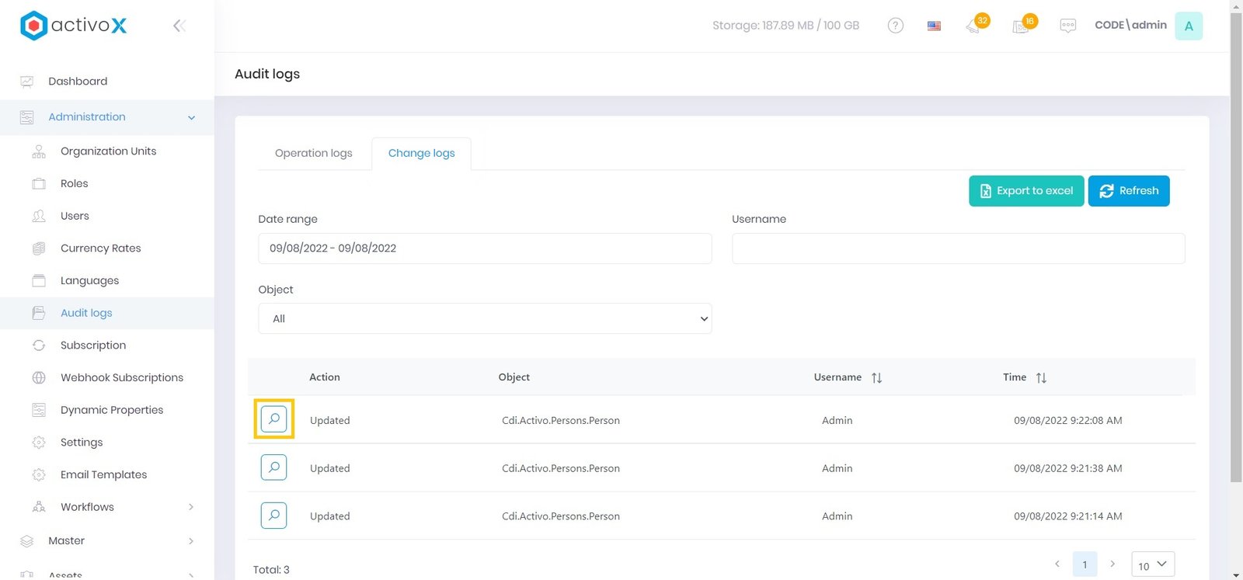
Task: Refresh the audit log list
Action: coord(1128,191)
